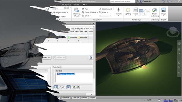Click the keyword search input field
Viewport: 182px width, 102px height.
point(123,1)
